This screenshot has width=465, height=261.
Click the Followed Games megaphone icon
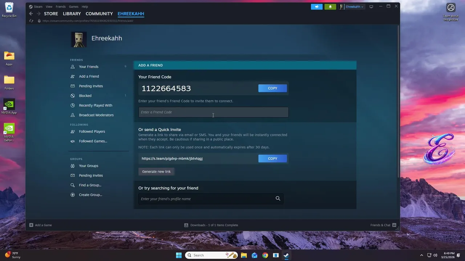pyautogui.click(x=73, y=141)
